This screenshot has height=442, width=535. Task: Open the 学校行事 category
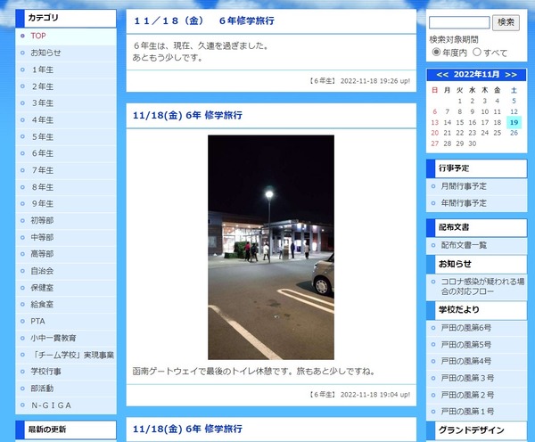45,372
